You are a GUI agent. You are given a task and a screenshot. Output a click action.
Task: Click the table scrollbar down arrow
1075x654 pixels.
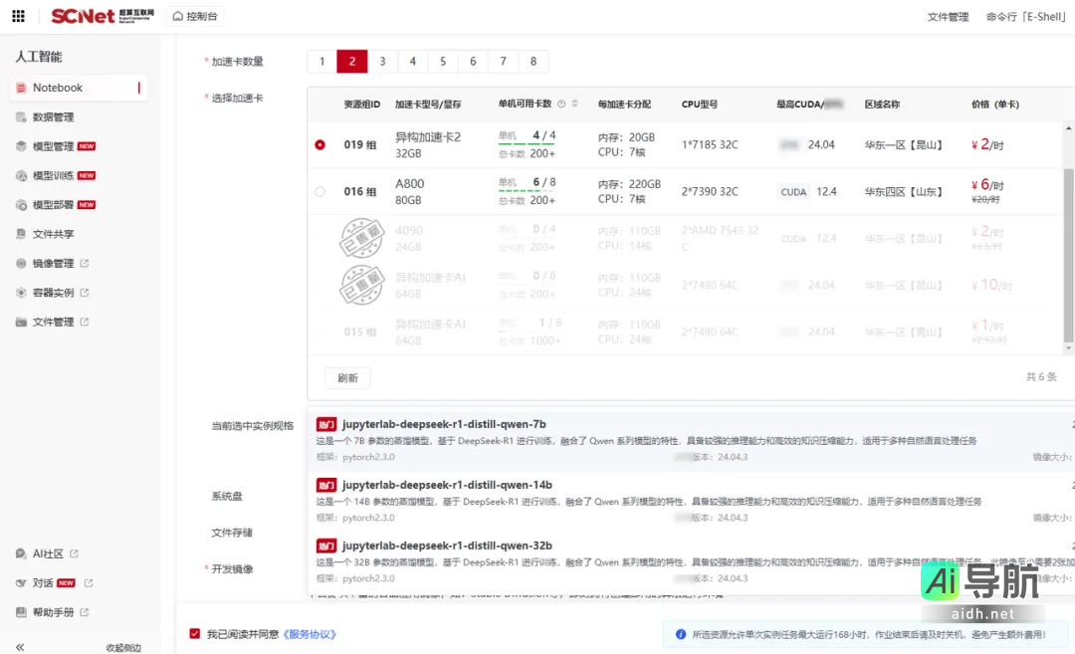click(x=1068, y=348)
